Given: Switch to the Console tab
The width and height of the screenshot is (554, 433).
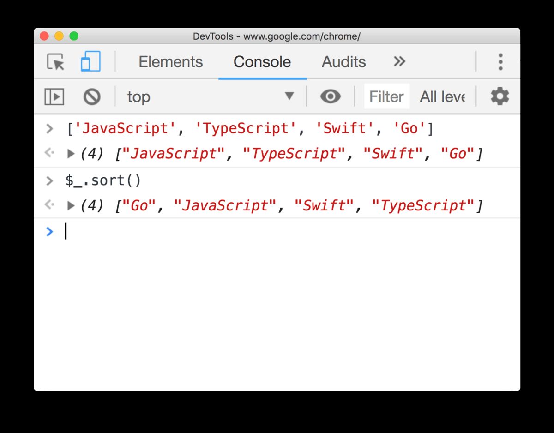Looking at the screenshot, I should pos(262,62).
